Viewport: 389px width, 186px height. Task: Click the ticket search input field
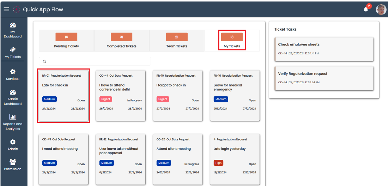(95, 61)
